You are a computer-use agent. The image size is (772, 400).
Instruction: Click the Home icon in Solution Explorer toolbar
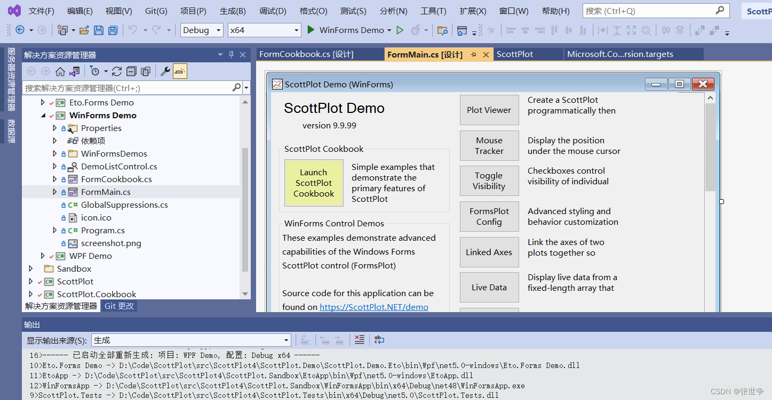pyautogui.click(x=60, y=70)
